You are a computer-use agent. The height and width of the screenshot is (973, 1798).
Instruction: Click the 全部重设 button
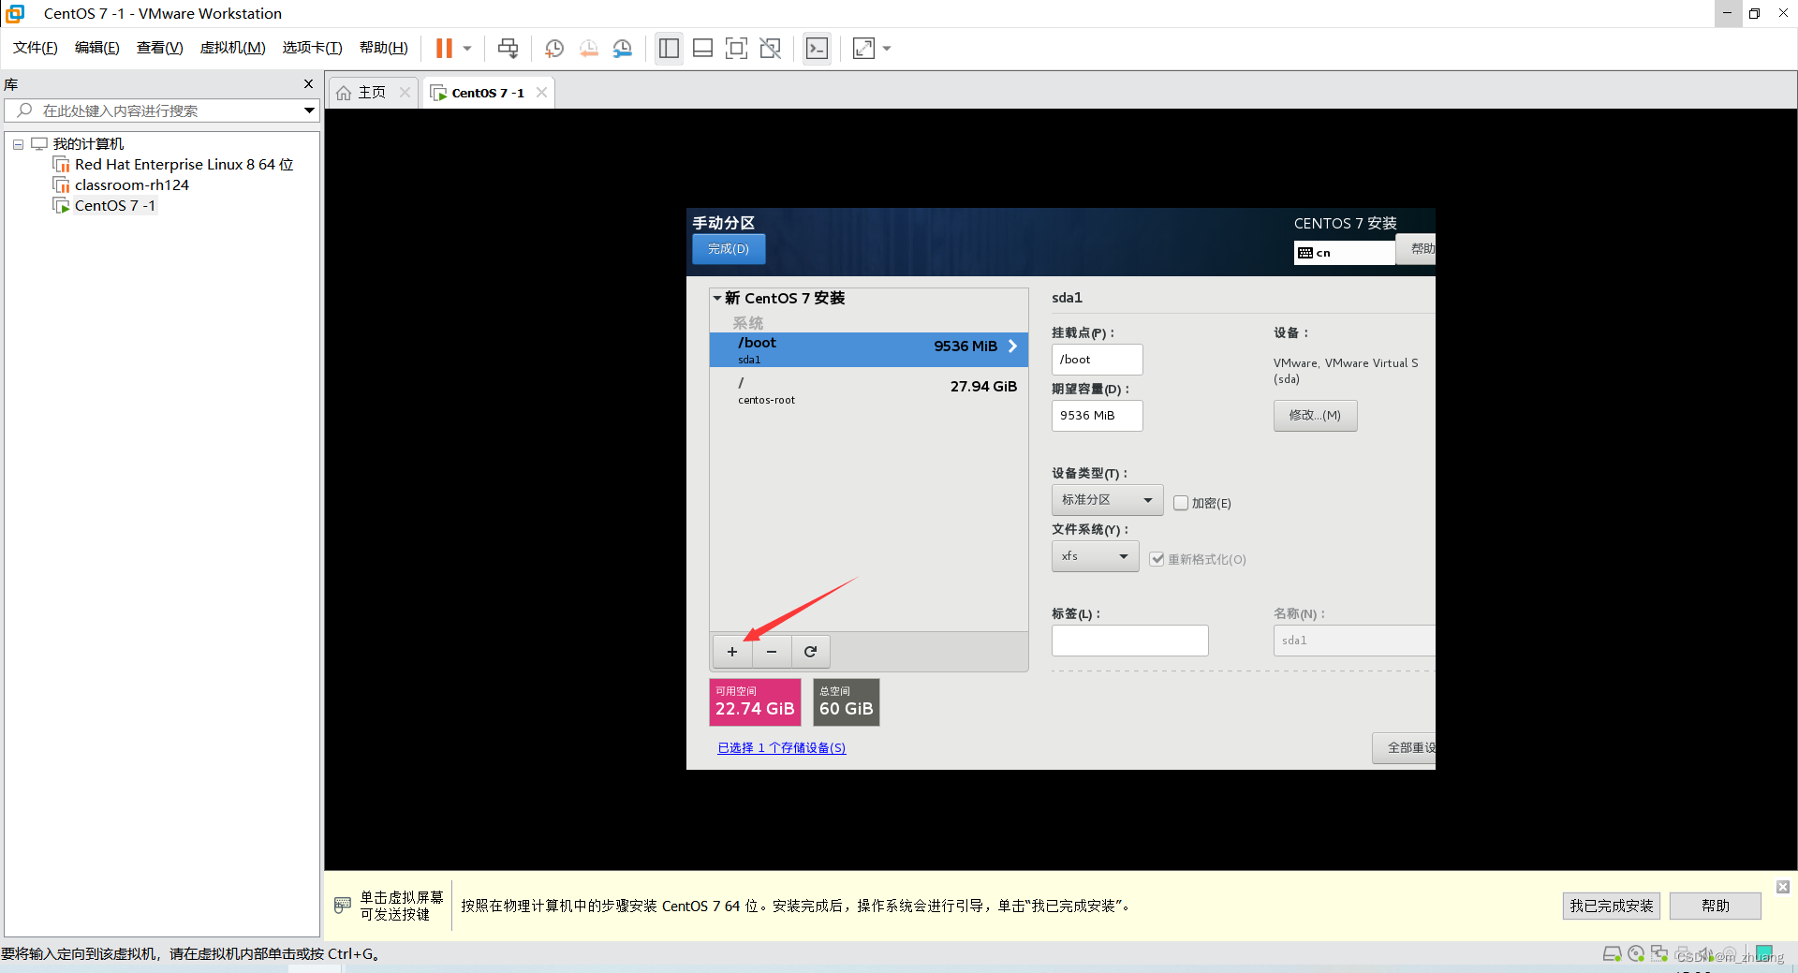[x=1405, y=748]
